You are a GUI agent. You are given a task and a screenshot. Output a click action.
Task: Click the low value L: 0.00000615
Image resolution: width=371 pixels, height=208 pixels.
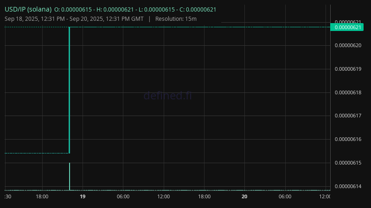[x=156, y=10]
